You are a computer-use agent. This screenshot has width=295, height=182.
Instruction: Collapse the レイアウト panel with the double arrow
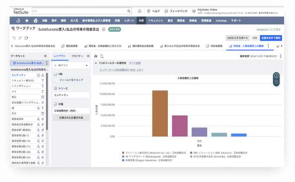click(88, 56)
